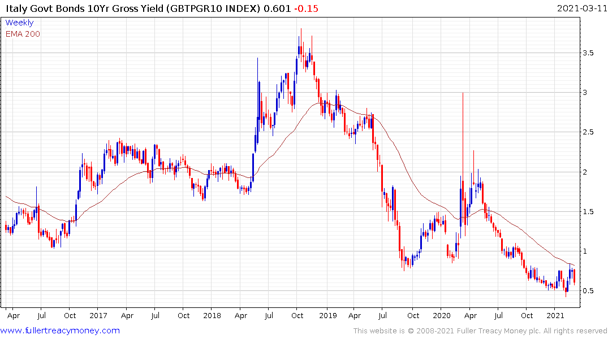
Task: Click the 1.5 y-axis label
Action: pos(588,211)
